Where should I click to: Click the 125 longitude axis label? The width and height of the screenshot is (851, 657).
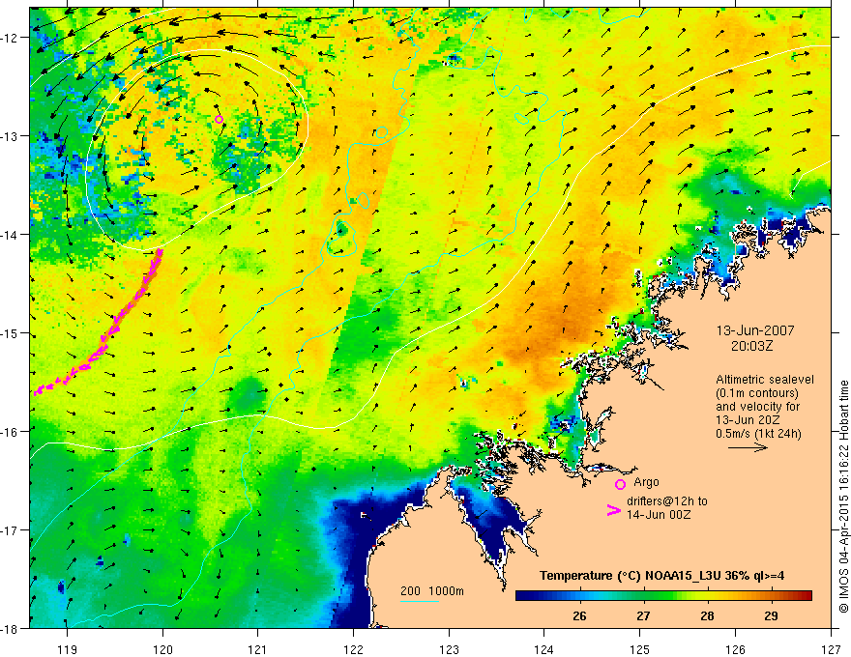(x=640, y=649)
